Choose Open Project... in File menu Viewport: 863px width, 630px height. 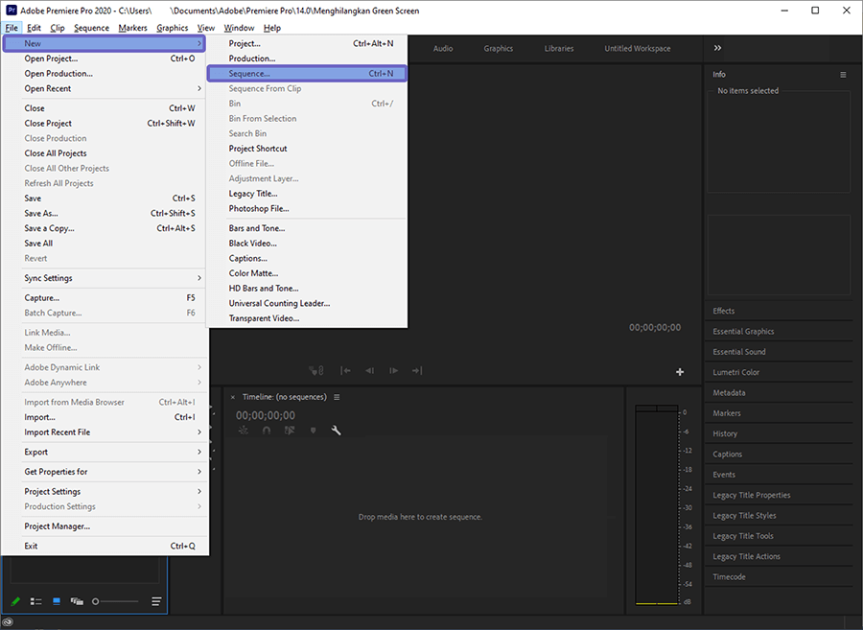point(105,58)
